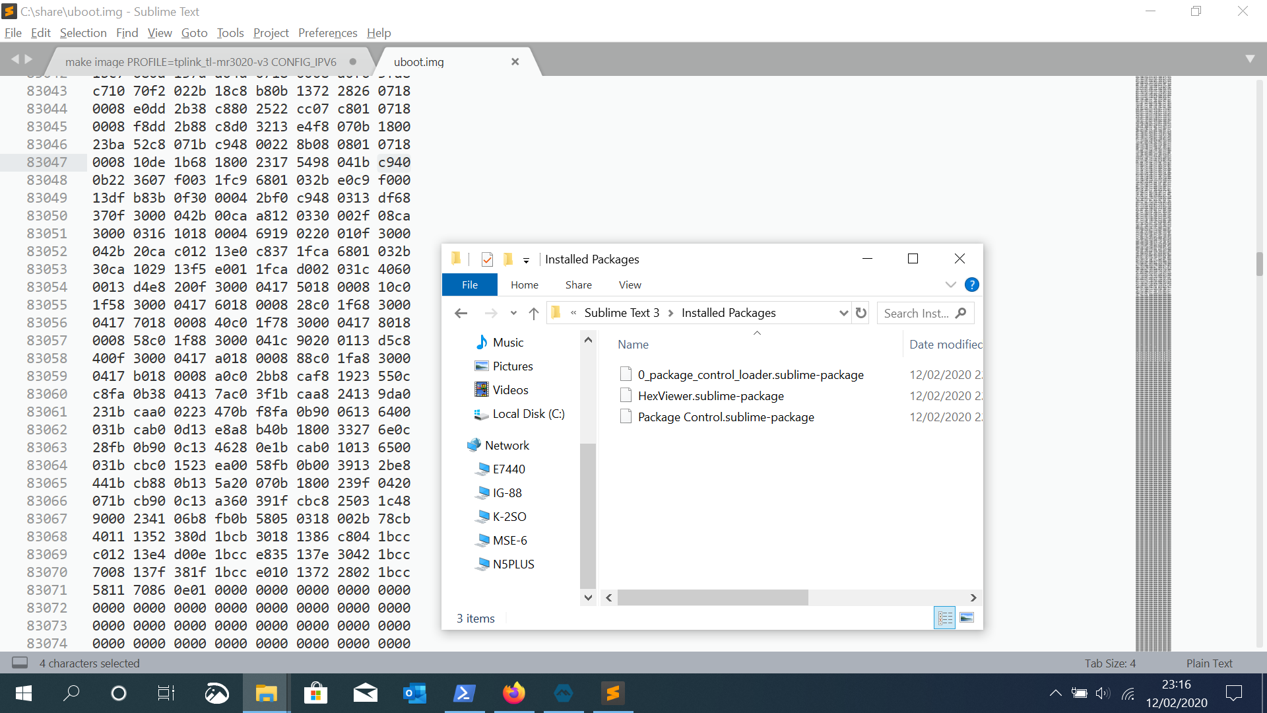Go up one folder level in Explorer

(535, 313)
